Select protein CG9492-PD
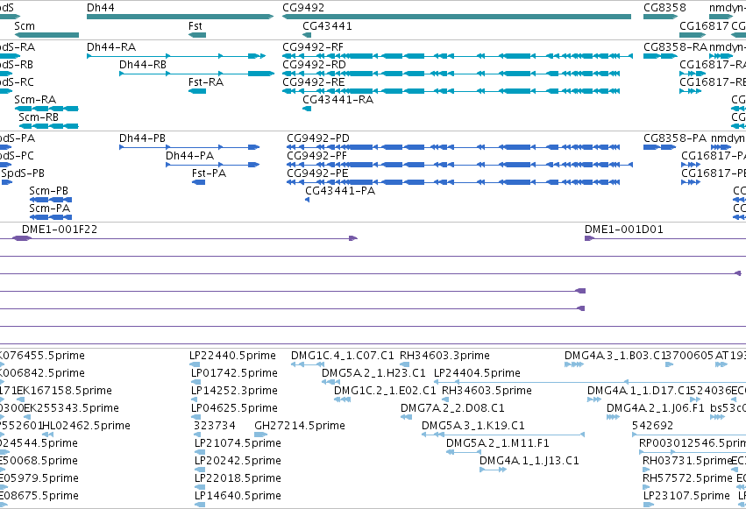 [453, 147]
